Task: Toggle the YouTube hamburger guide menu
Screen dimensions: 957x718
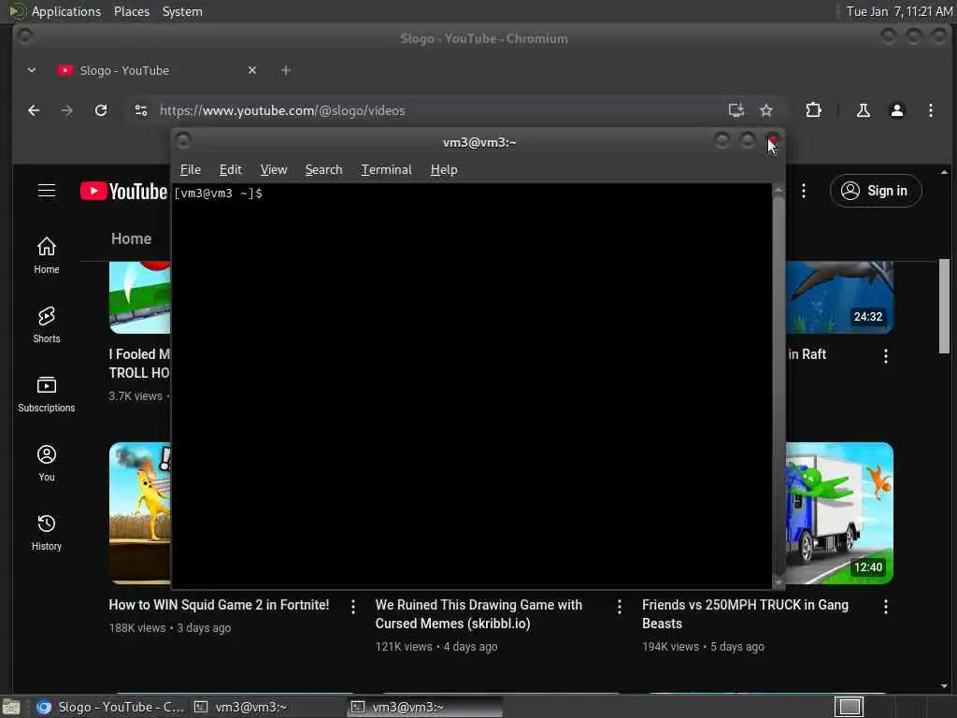Action: (47, 191)
